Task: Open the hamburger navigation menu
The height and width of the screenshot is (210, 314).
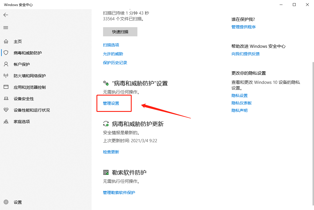Action: (6, 28)
